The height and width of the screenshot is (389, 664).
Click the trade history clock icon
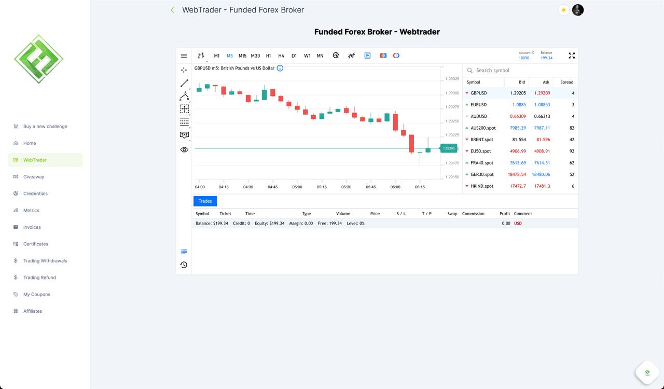coord(184,265)
